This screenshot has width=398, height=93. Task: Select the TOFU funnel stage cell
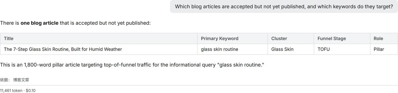342,49
